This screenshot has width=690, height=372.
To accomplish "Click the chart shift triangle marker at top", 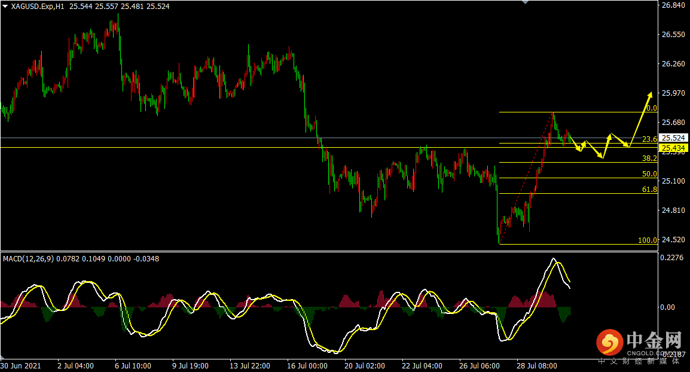I will click(526, 2).
